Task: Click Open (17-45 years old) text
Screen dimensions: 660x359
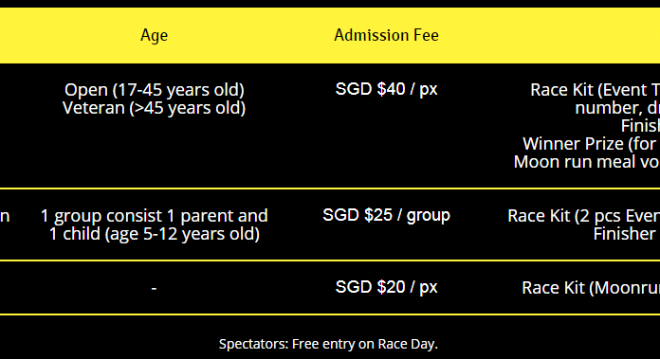Action: 154,90
